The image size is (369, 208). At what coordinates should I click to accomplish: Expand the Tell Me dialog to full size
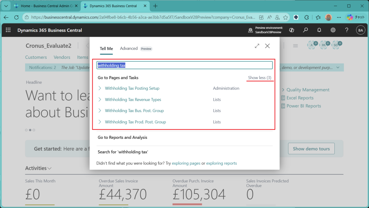[257, 46]
